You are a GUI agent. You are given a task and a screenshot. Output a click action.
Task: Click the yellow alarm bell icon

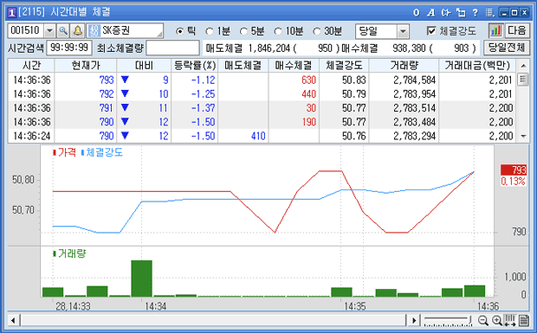click(78, 31)
